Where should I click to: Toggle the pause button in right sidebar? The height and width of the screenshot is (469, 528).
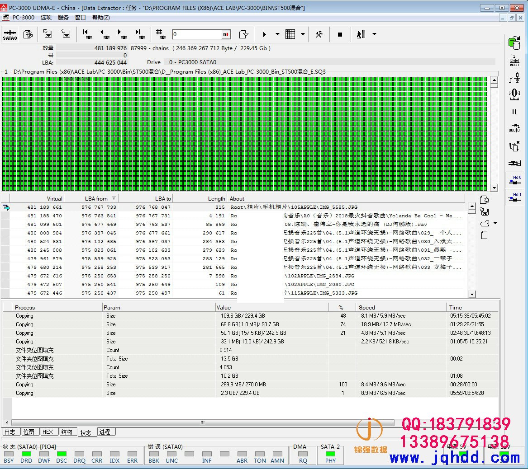click(514, 112)
